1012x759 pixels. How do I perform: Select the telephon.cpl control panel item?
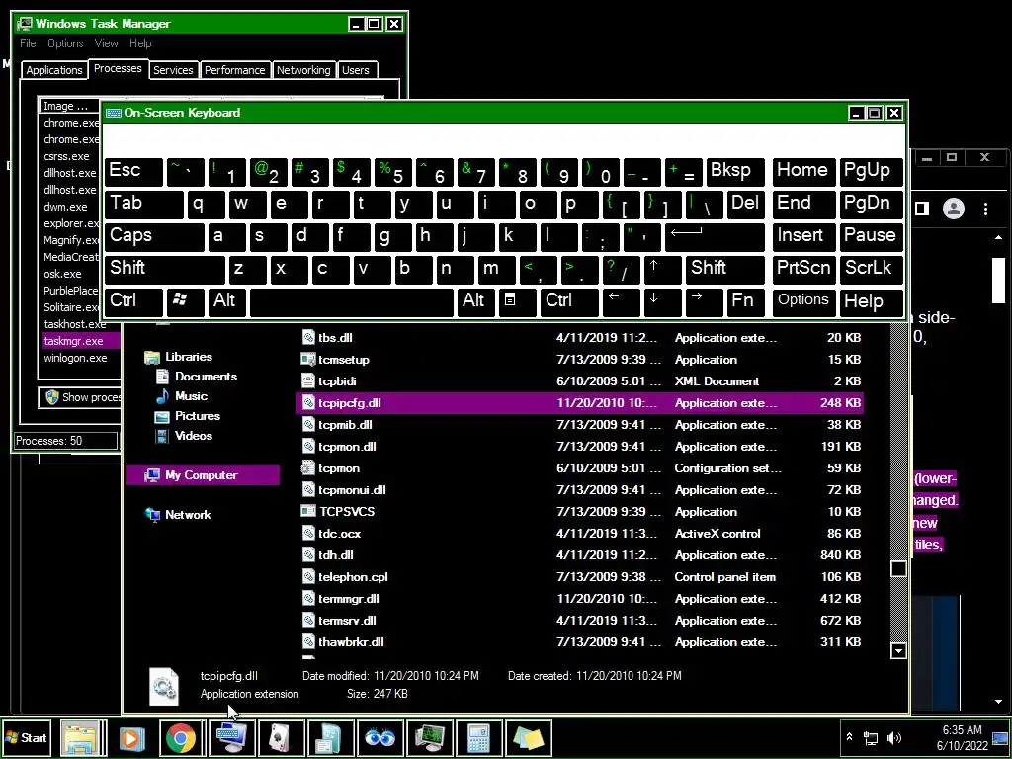(579, 577)
